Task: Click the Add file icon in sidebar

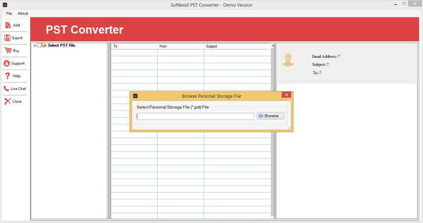Action: [8, 25]
